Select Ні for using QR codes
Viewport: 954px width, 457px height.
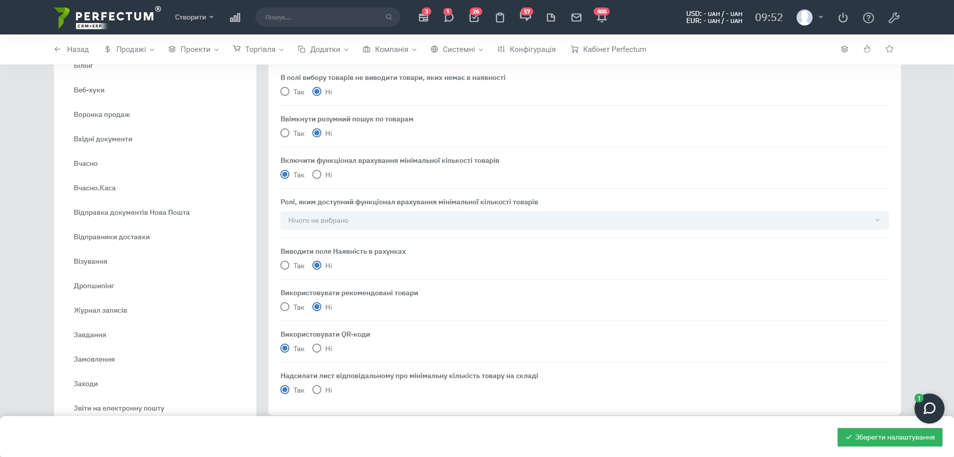pos(317,349)
